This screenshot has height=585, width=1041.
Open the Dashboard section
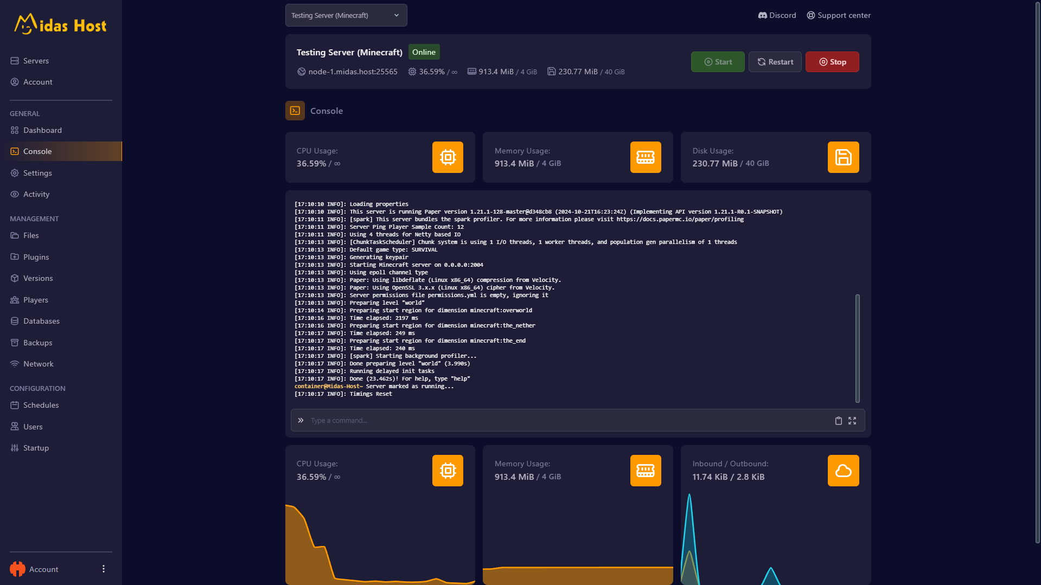point(61,130)
